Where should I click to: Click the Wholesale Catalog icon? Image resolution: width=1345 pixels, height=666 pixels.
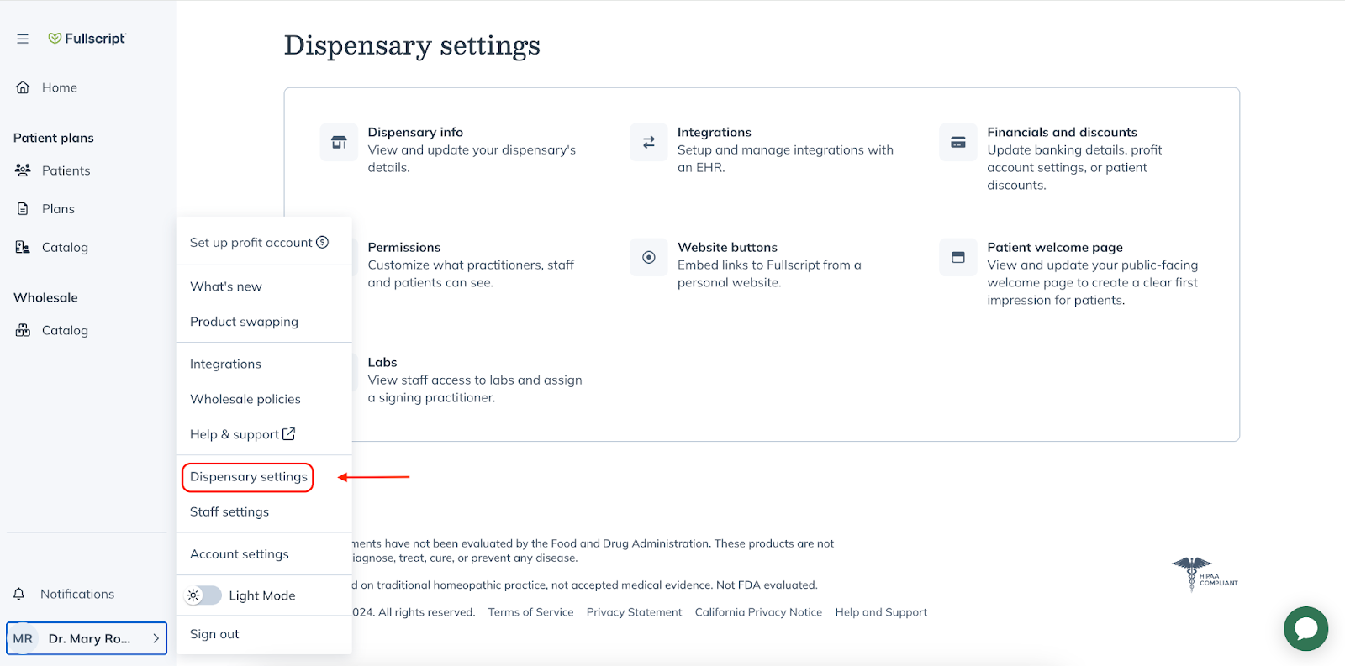(22, 329)
